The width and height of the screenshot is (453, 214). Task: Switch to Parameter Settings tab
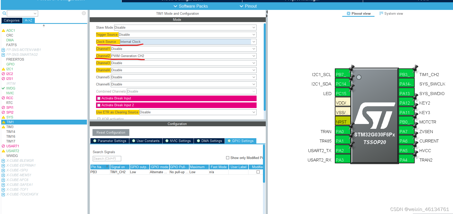click(110, 141)
